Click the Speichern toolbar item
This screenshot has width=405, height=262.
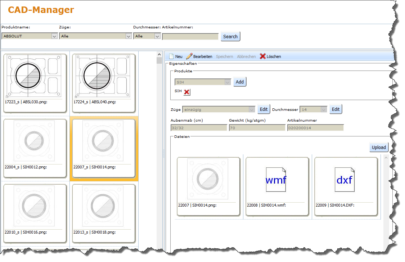click(224, 57)
